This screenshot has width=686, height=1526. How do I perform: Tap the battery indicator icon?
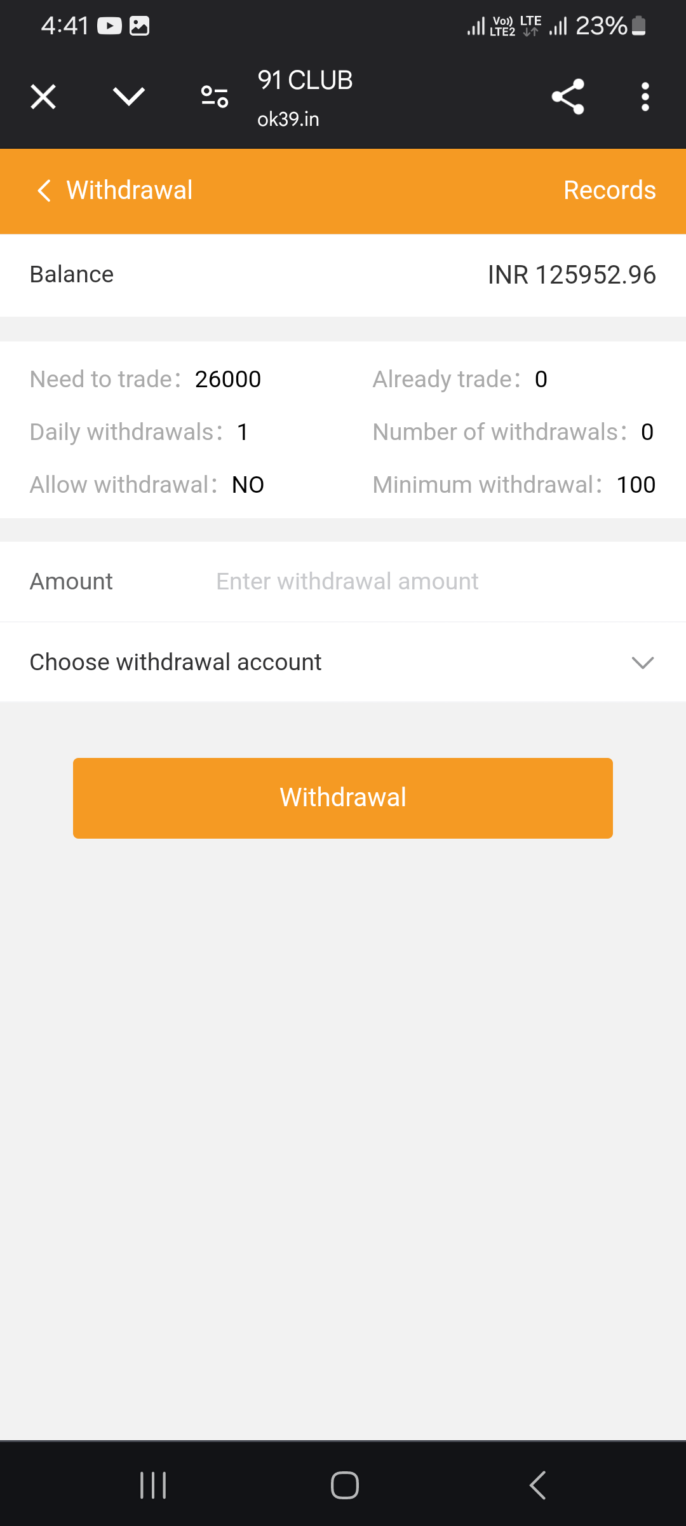click(x=640, y=26)
